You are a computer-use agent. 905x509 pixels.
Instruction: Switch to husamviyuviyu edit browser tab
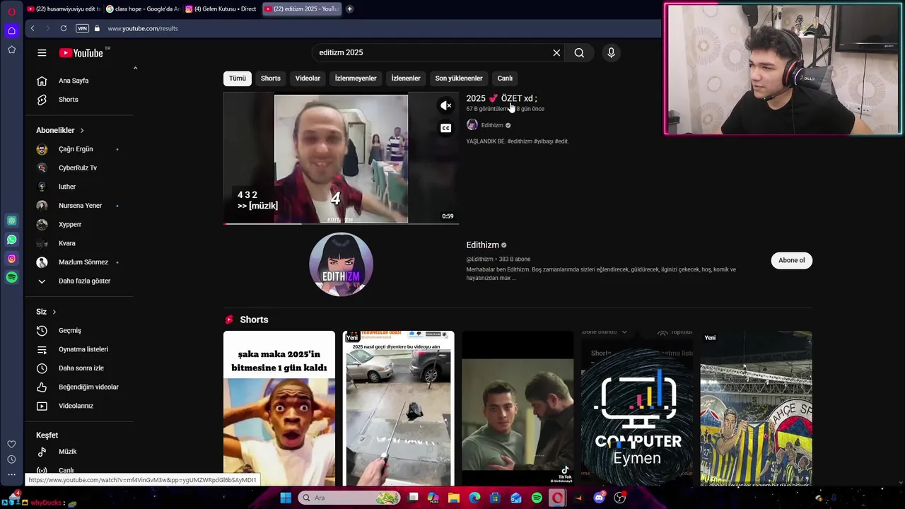coord(64,9)
